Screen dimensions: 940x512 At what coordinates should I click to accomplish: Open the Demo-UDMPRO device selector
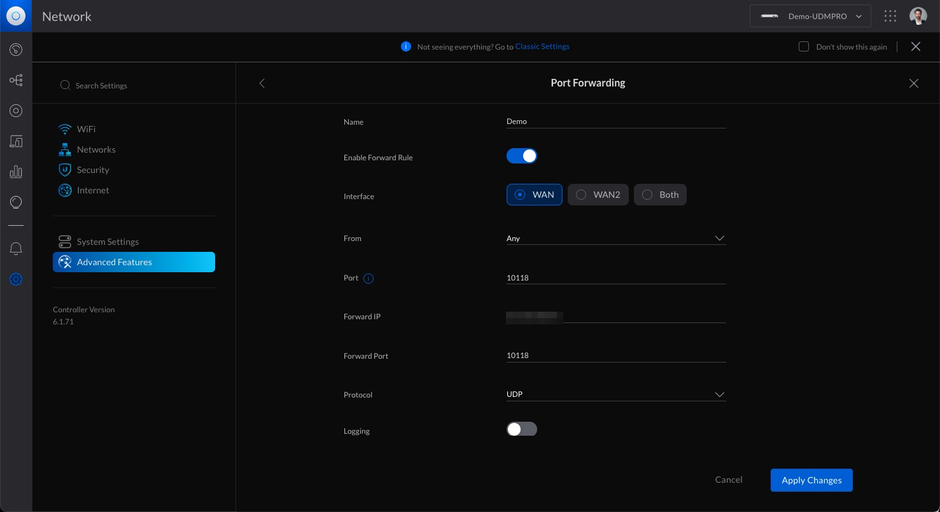tap(810, 17)
